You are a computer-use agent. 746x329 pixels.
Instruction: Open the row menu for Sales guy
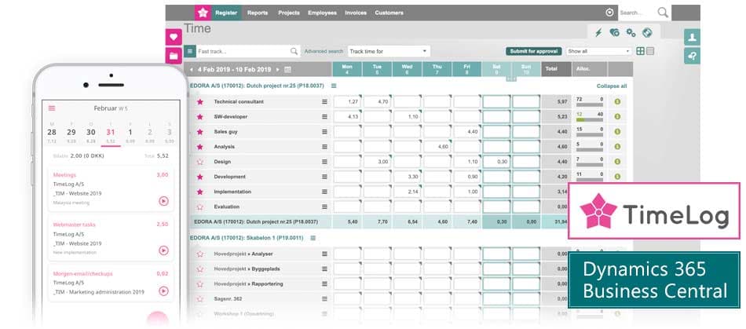tap(324, 132)
